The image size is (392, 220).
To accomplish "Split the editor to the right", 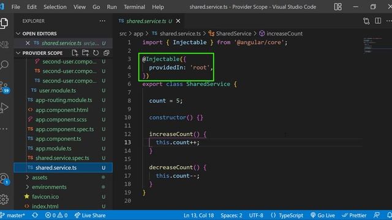I will [x=378, y=21].
